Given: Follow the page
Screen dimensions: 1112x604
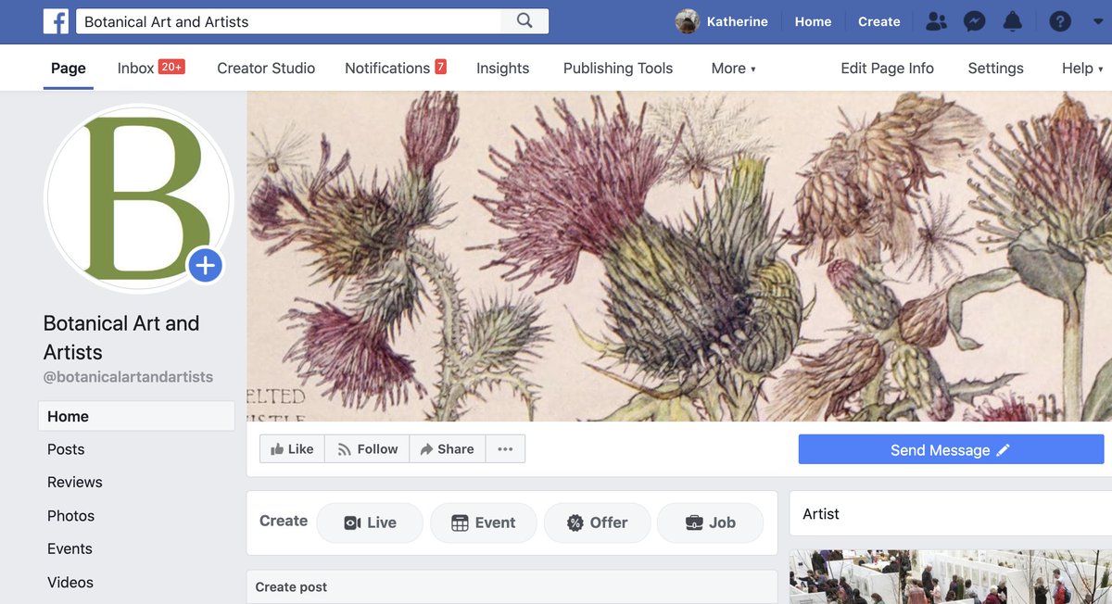Looking at the screenshot, I should click(367, 448).
